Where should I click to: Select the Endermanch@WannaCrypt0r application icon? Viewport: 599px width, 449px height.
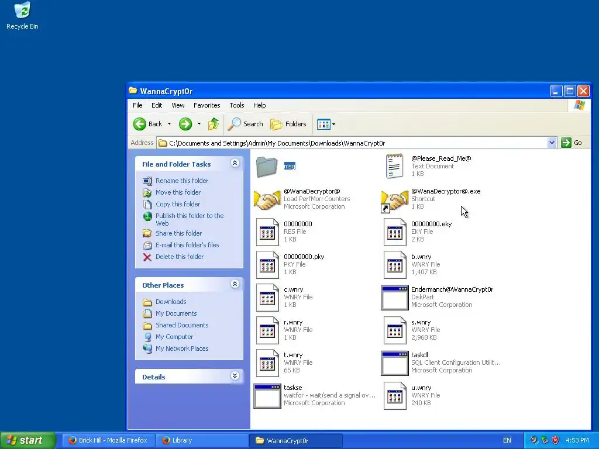click(x=395, y=298)
